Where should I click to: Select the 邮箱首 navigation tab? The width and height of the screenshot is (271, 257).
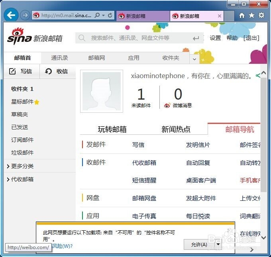22,58
